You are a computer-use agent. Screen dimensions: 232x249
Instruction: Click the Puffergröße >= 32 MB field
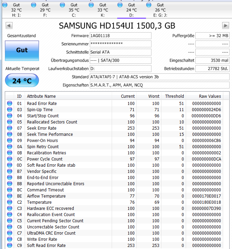212,36
